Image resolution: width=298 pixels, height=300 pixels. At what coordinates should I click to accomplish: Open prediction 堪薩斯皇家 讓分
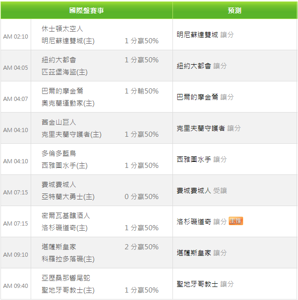202,253
